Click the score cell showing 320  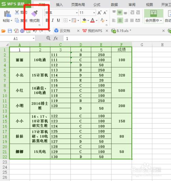click(121, 75)
